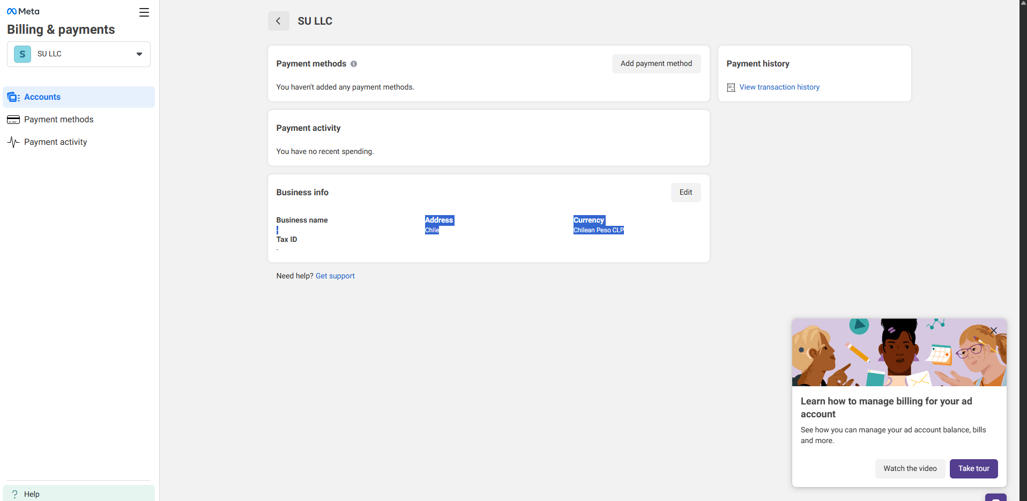Click the Get support link
This screenshot has height=501, width=1027.
coord(335,276)
